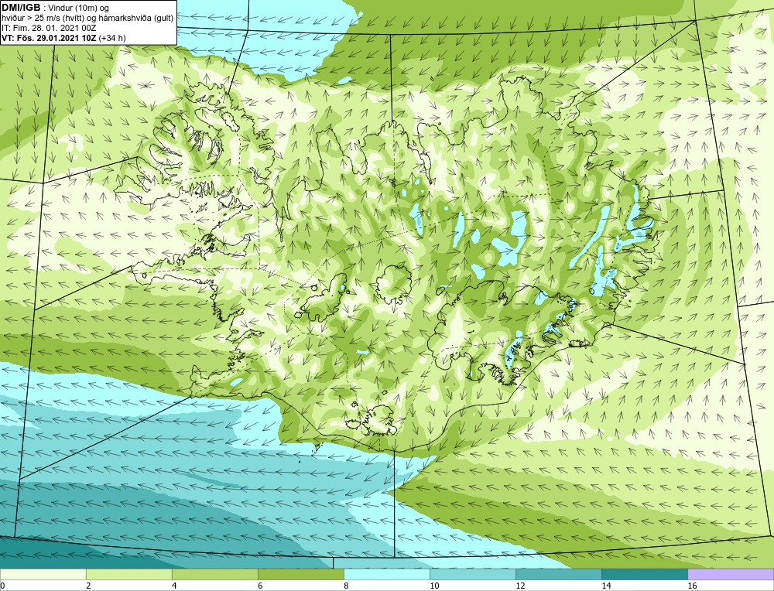Click the 6–8 m/s dark green legend swatch
This screenshot has height=591, width=774.
pyautogui.click(x=300, y=574)
